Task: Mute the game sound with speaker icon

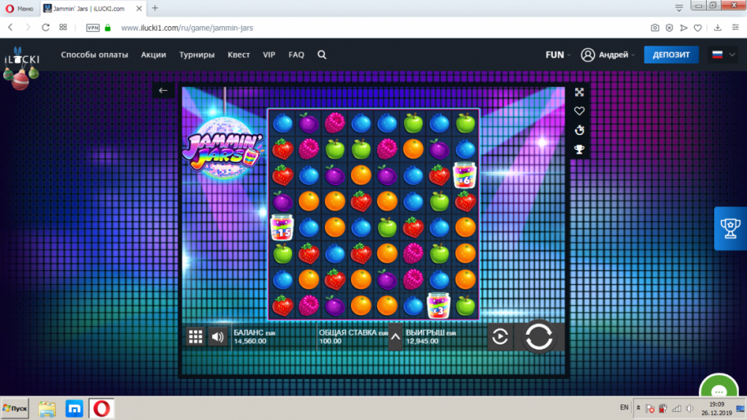Action: [x=217, y=336]
